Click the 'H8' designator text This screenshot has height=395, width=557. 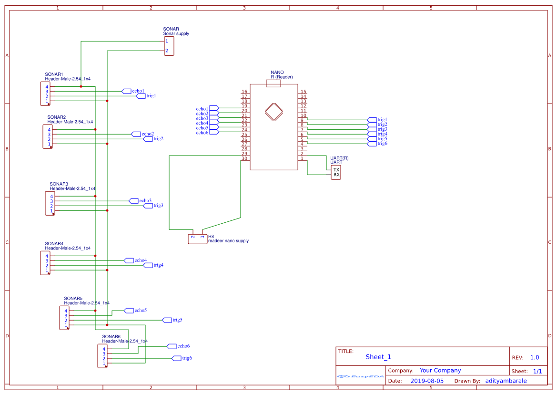point(211,237)
